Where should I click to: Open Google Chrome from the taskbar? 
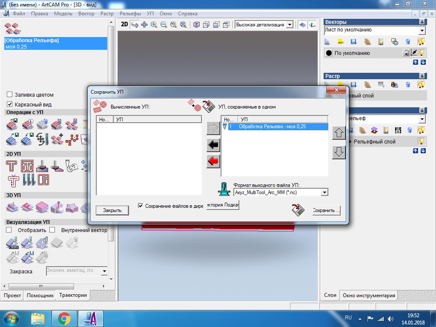pyautogui.click(x=64, y=318)
